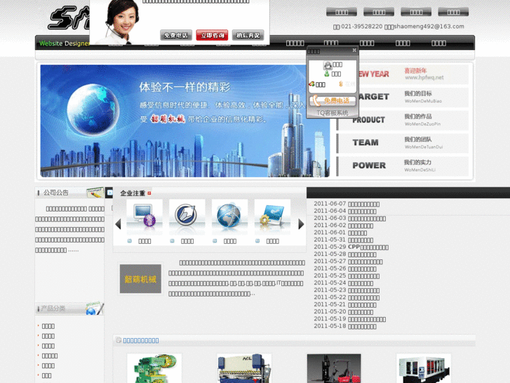
Task: Click the pen nib icon in the carousel
Action: click(x=187, y=216)
